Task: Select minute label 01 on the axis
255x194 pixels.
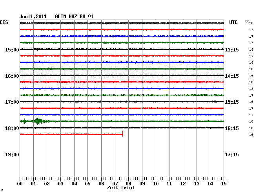Action: tap(33, 184)
